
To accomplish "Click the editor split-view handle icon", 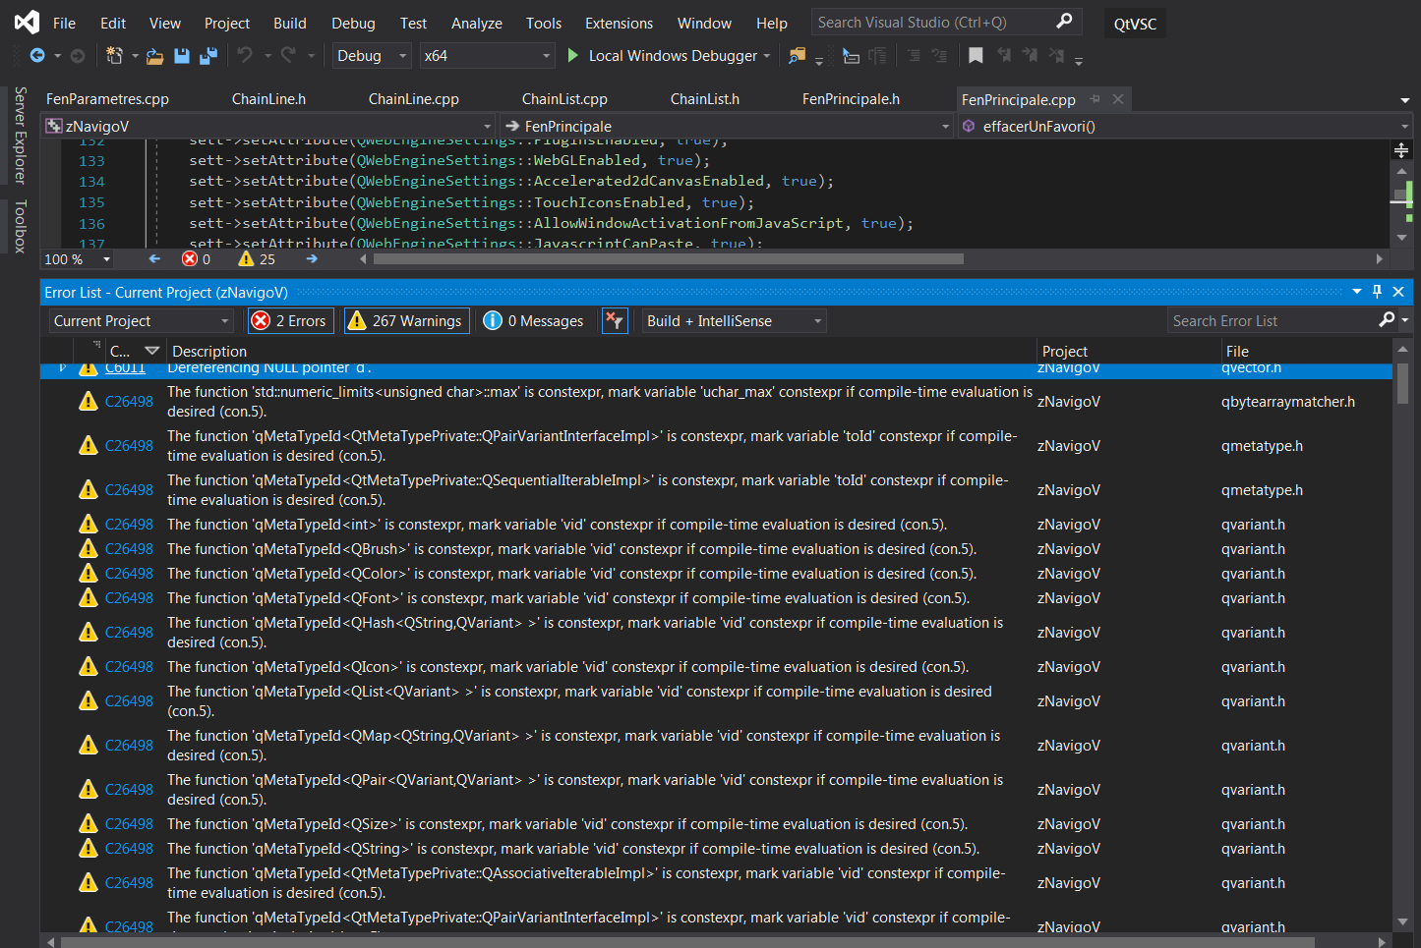I will click(1401, 150).
